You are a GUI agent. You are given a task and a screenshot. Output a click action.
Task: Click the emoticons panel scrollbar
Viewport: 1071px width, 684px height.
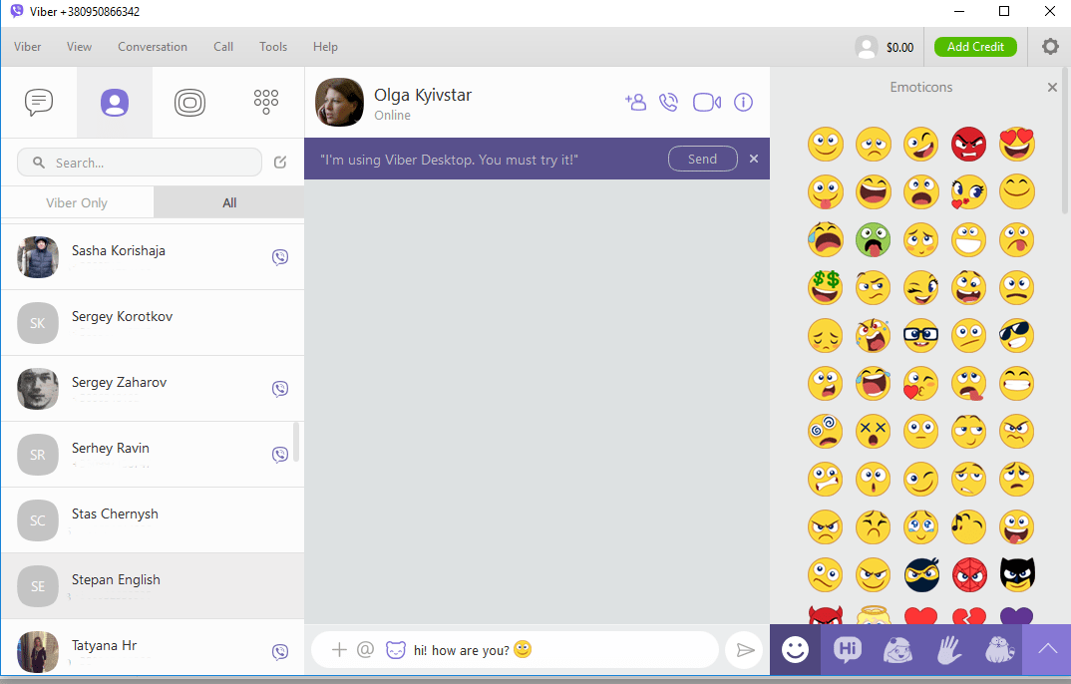click(x=1066, y=141)
